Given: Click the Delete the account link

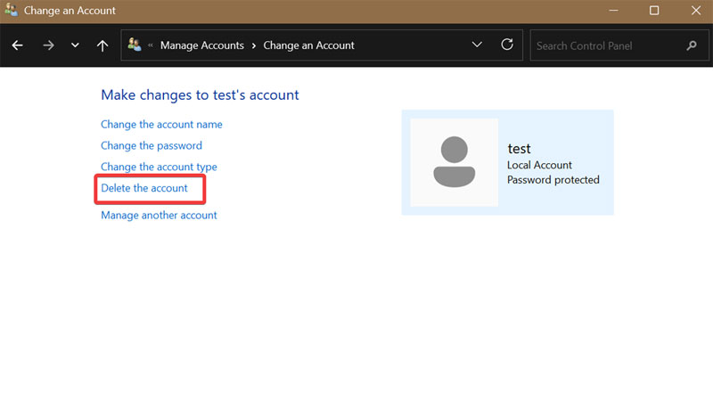Looking at the screenshot, I should (144, 189).
